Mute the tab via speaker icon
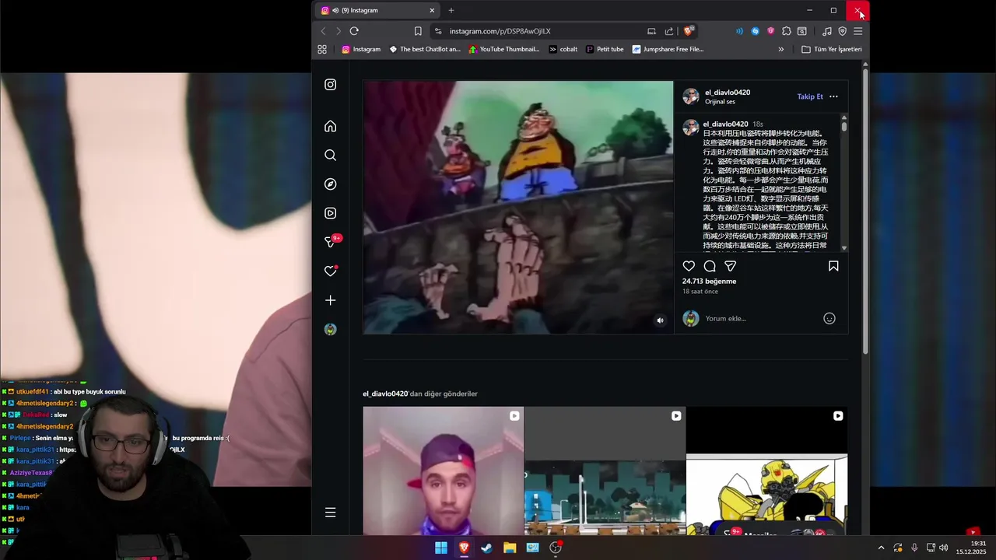Image resolution: width=996 pixels, height=560 pixels. (335, 10)
